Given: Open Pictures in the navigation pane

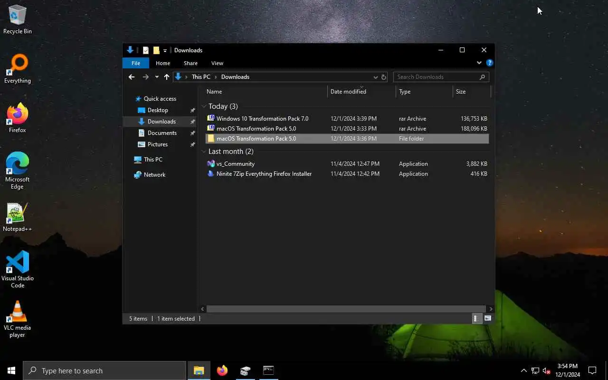Looking at the screenshot, I should pos(158,144).
